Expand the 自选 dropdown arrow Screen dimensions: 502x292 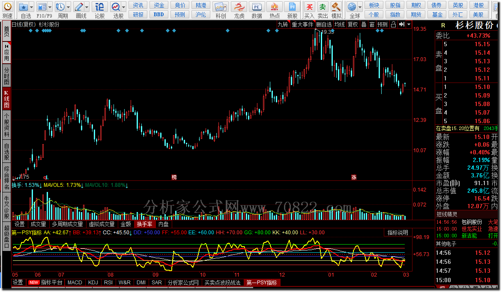pos(31,7)
